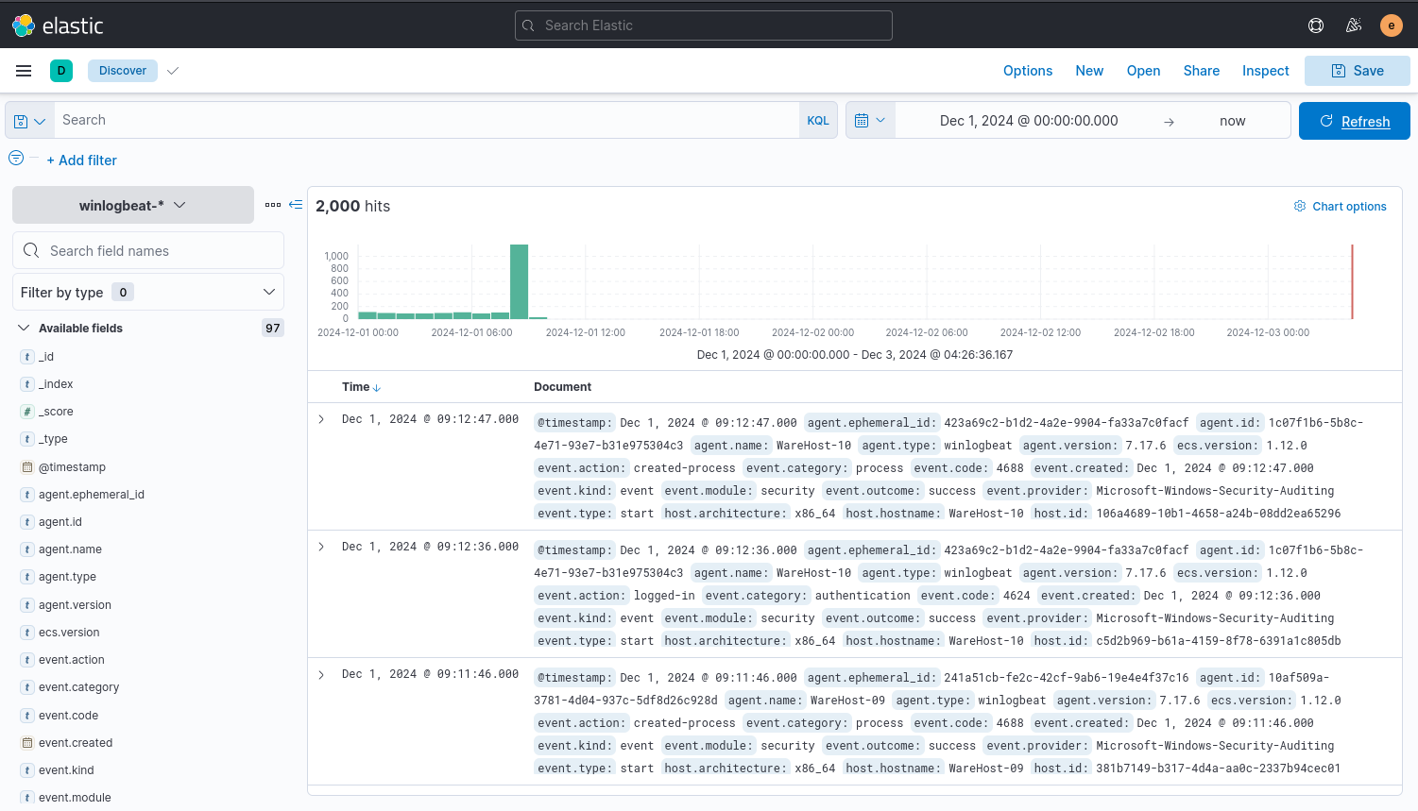Expand the 09:12:47.000 document row
The width and height of the screenshot is (1418, 811).
pyautogui.click(x=321, y=419)
